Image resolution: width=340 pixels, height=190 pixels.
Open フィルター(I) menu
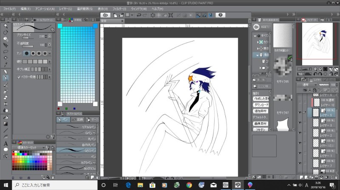[119, 9]
